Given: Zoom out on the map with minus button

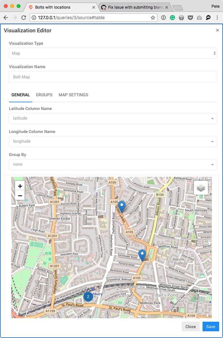Looking at the screenshot, I should [20, 196].
